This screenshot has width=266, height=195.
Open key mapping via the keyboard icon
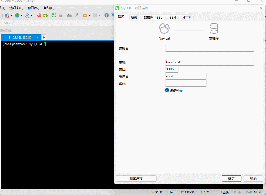pos(69,16)
